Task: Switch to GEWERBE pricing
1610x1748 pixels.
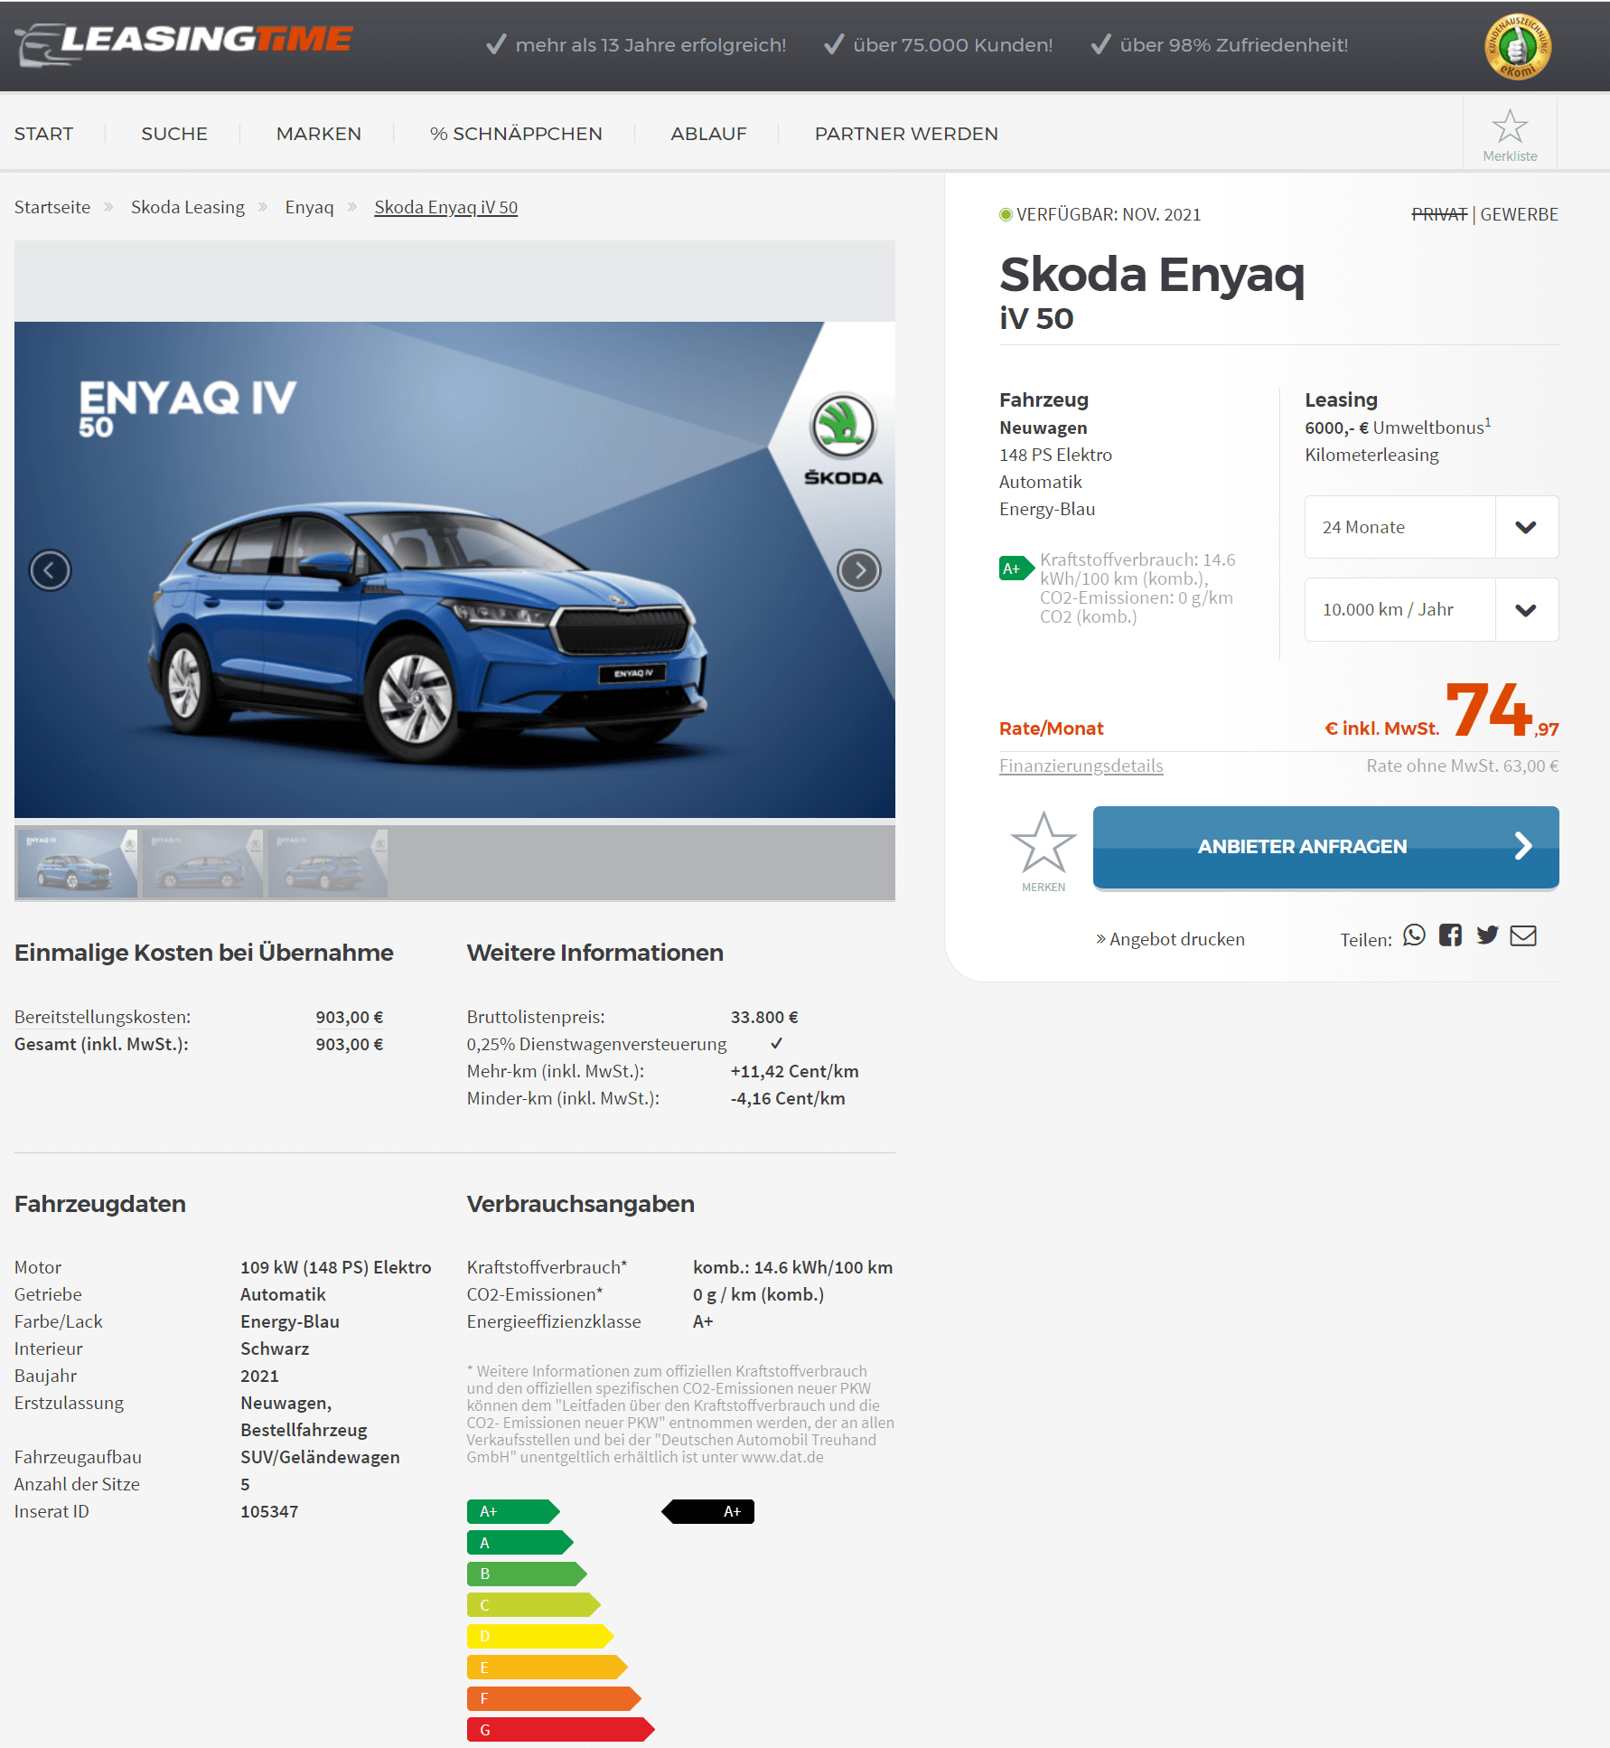Action: click(1519, 214)
